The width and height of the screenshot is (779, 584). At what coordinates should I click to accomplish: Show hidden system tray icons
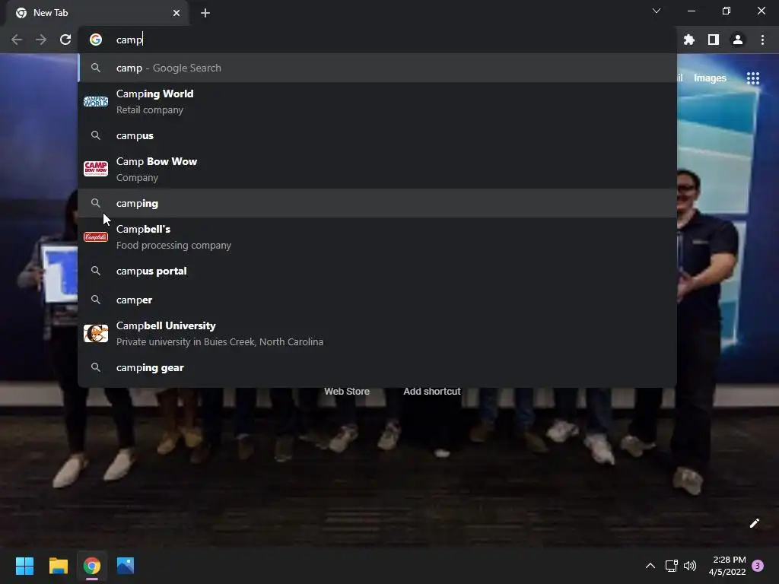650,566
